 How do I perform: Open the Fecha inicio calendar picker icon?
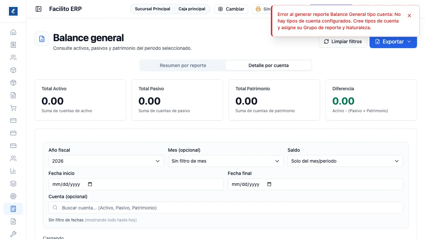[90, 184]
